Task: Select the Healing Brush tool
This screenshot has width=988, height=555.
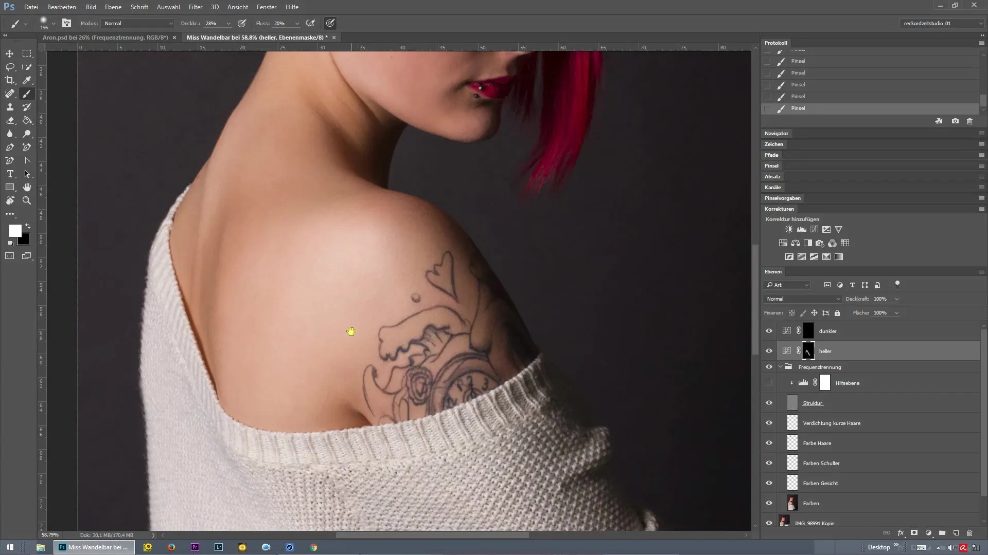Action: pyautogui.click(x=10, y=94)
